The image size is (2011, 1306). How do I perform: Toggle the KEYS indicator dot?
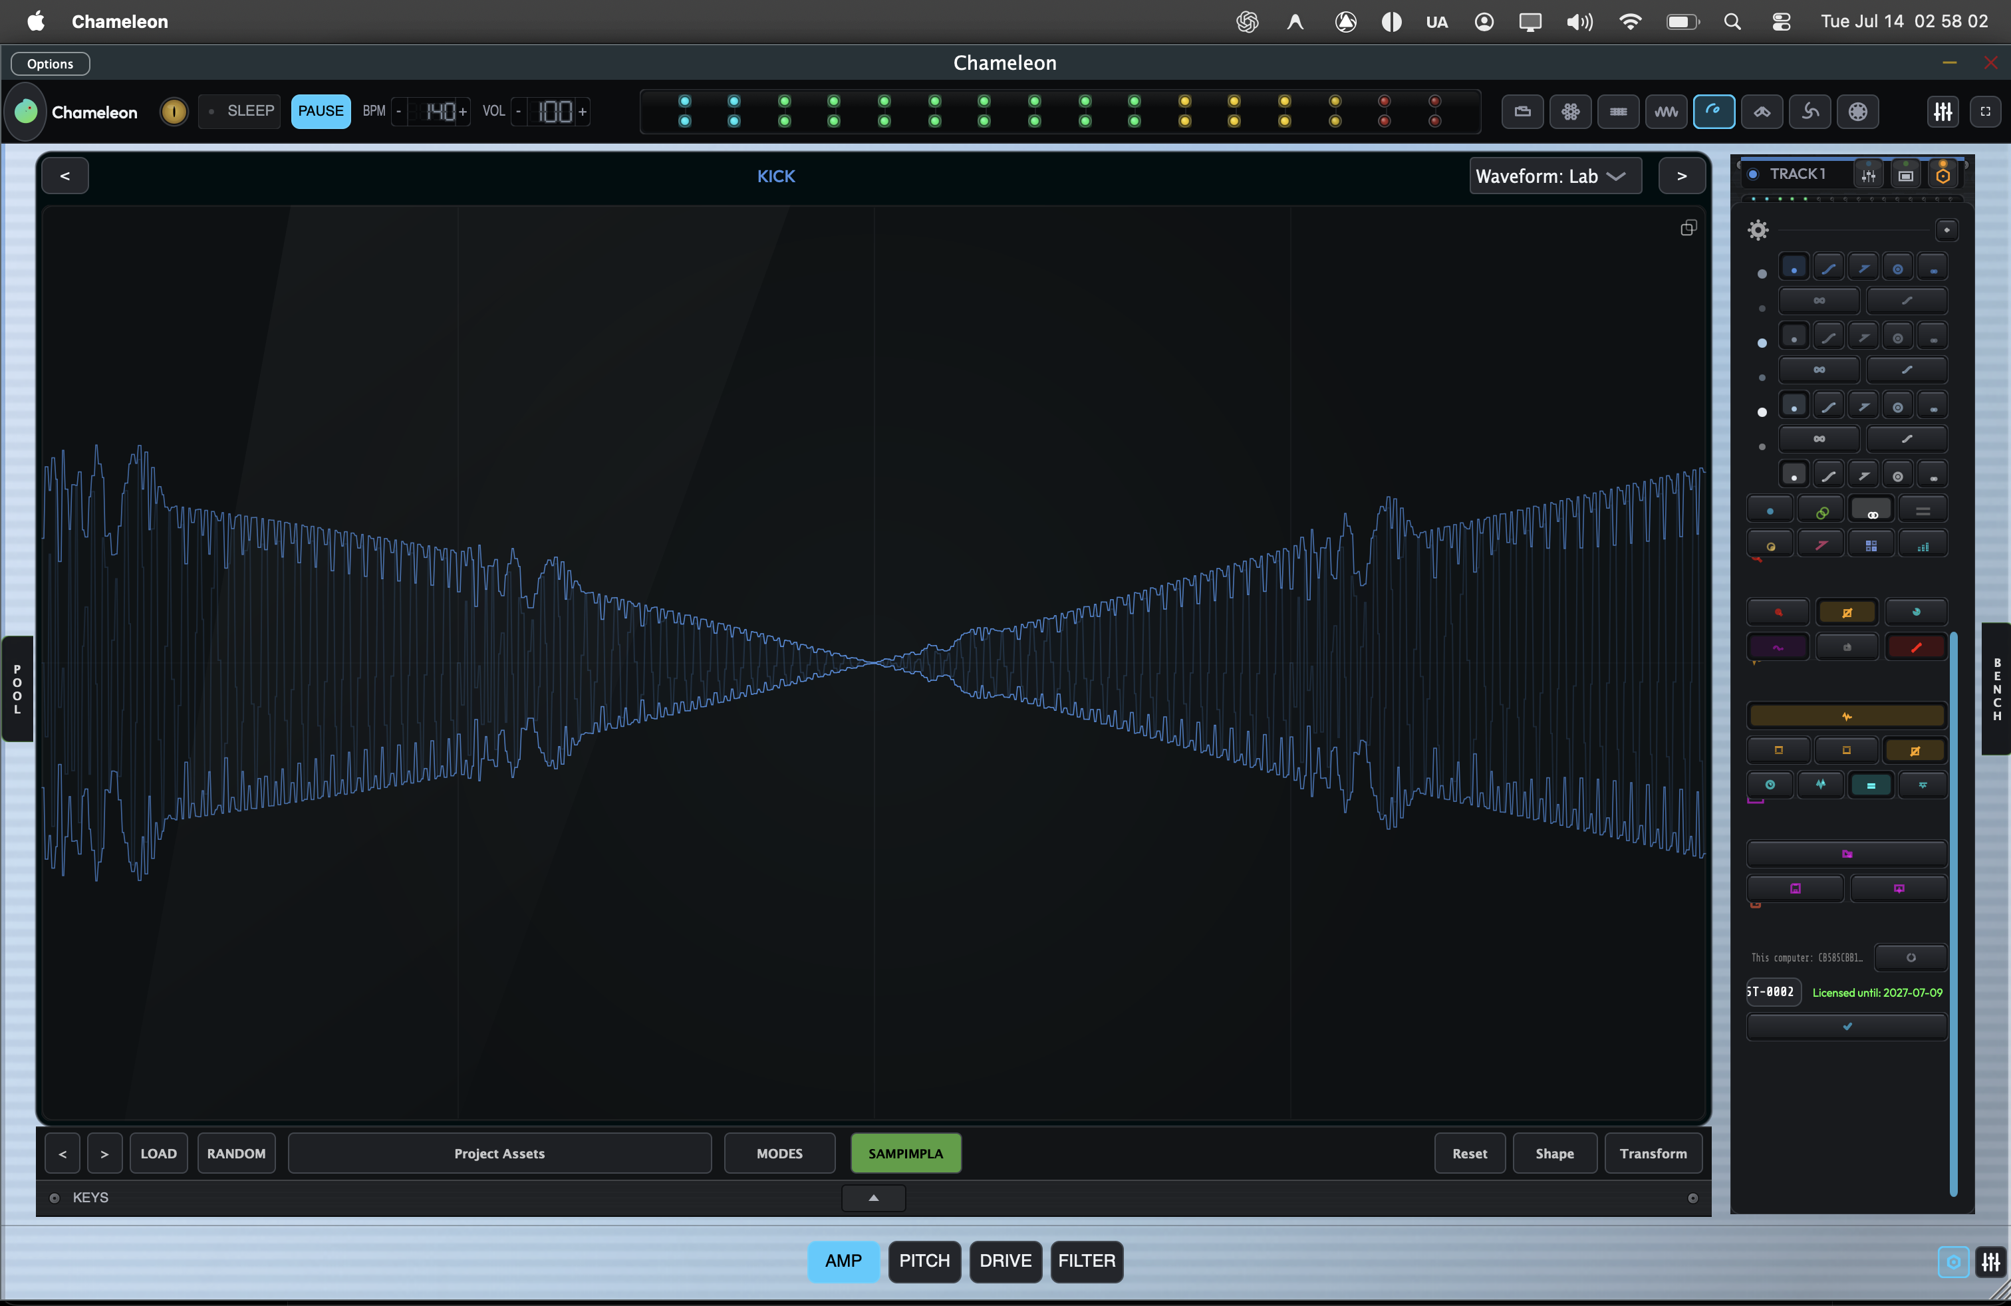click(54, 1198)
